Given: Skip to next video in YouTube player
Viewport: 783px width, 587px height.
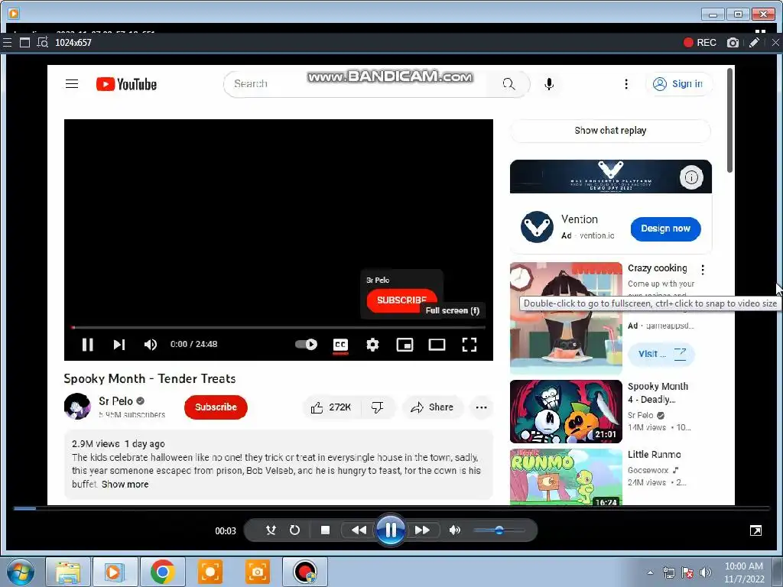Looking at the screenshot, I should [x=119, y=345].
